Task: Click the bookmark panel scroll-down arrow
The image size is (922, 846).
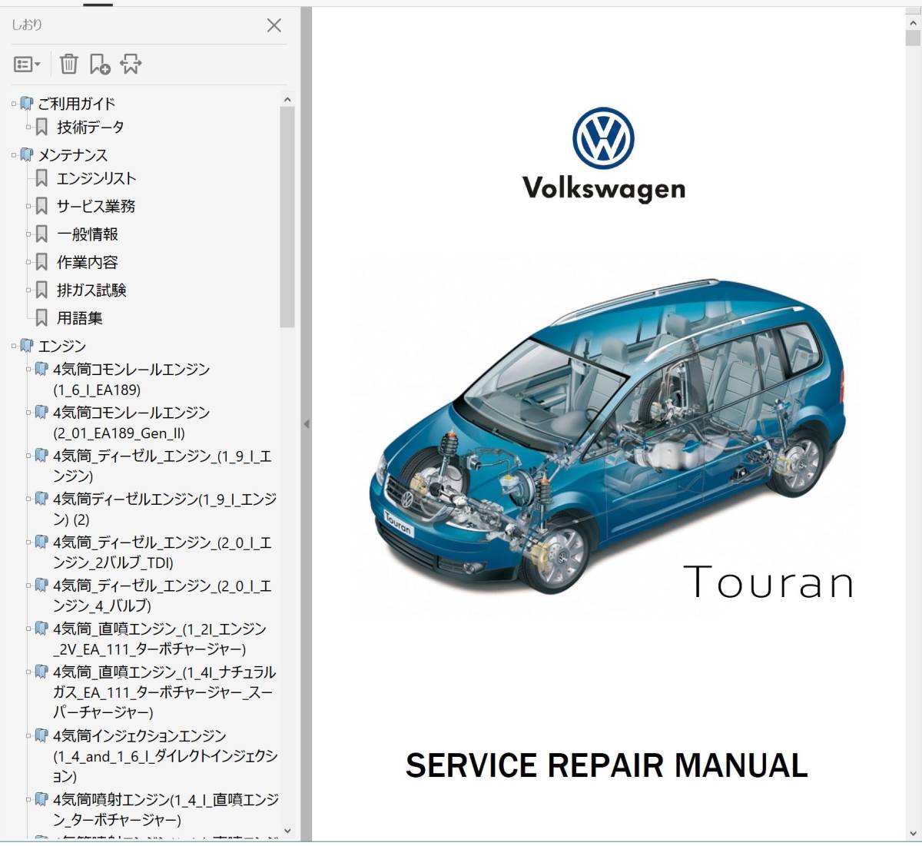Action: (x=287, y=831)
